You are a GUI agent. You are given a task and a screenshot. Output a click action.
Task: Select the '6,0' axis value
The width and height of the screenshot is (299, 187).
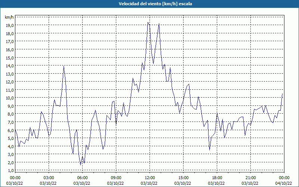click(11, 130)
